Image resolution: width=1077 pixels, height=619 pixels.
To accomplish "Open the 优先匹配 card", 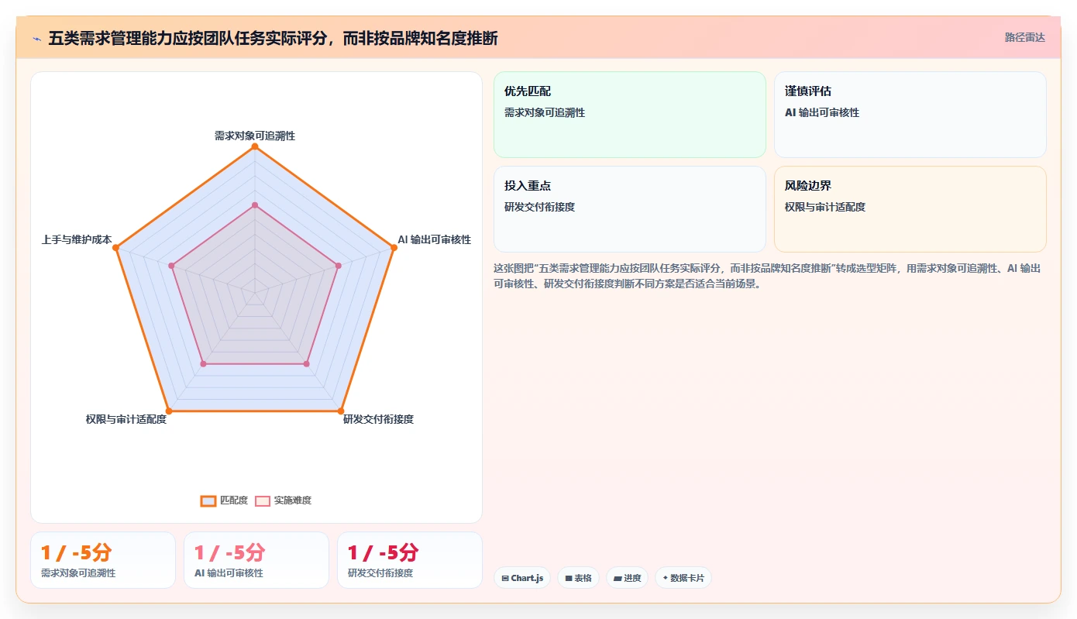I will pos(629,115).
